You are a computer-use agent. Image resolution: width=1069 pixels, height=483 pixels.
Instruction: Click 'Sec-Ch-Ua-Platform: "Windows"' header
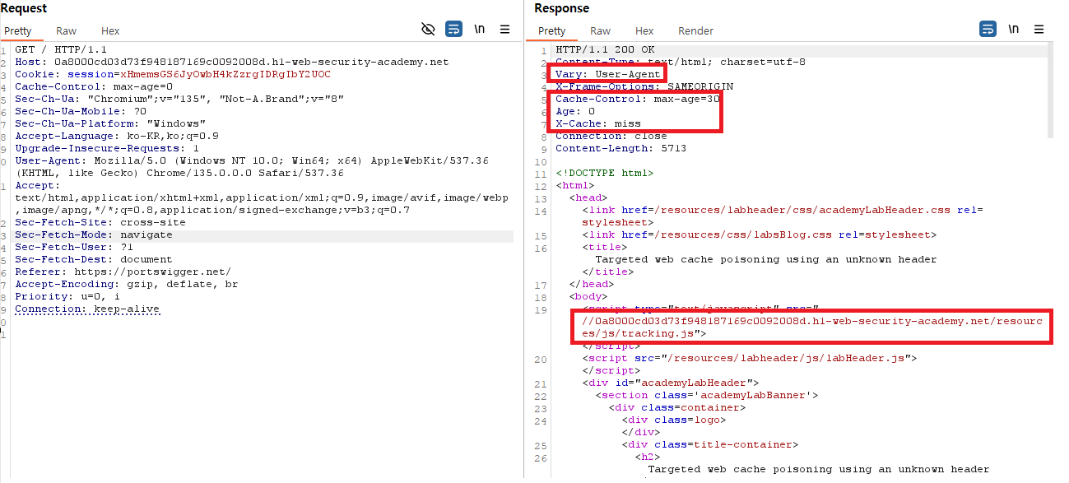pyautogui.click(x=110, y=123)
